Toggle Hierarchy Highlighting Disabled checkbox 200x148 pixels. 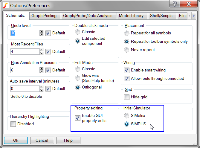coord(13,124)
